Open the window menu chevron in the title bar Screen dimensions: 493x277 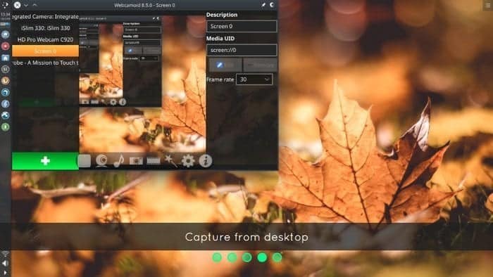tap(26, 5)
